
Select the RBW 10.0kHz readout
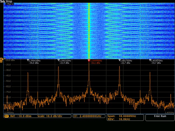point(120,119)
